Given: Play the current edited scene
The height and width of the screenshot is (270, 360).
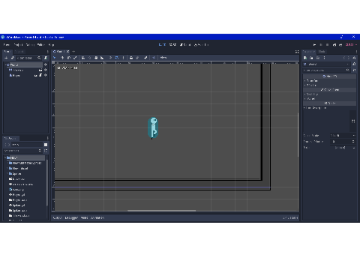Looking at the screenshot, I should [334, 45].
